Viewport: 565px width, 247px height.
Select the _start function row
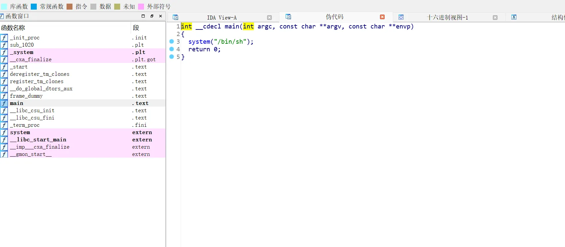tap(83, 67)
